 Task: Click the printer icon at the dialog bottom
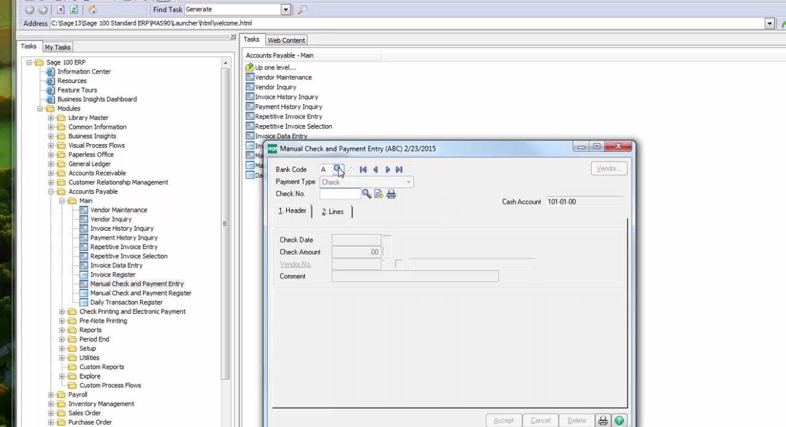603,421
